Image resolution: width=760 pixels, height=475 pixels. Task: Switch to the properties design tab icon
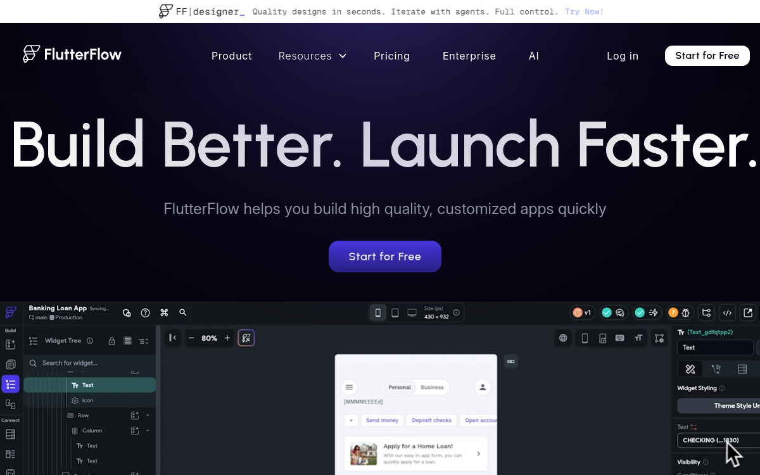point(690,369)
